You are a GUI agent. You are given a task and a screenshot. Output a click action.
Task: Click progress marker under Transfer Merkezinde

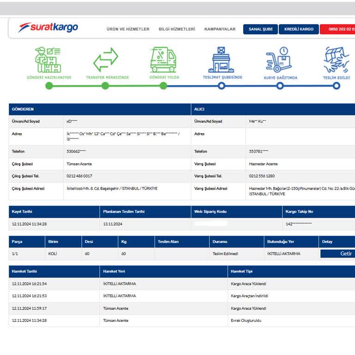105,86
